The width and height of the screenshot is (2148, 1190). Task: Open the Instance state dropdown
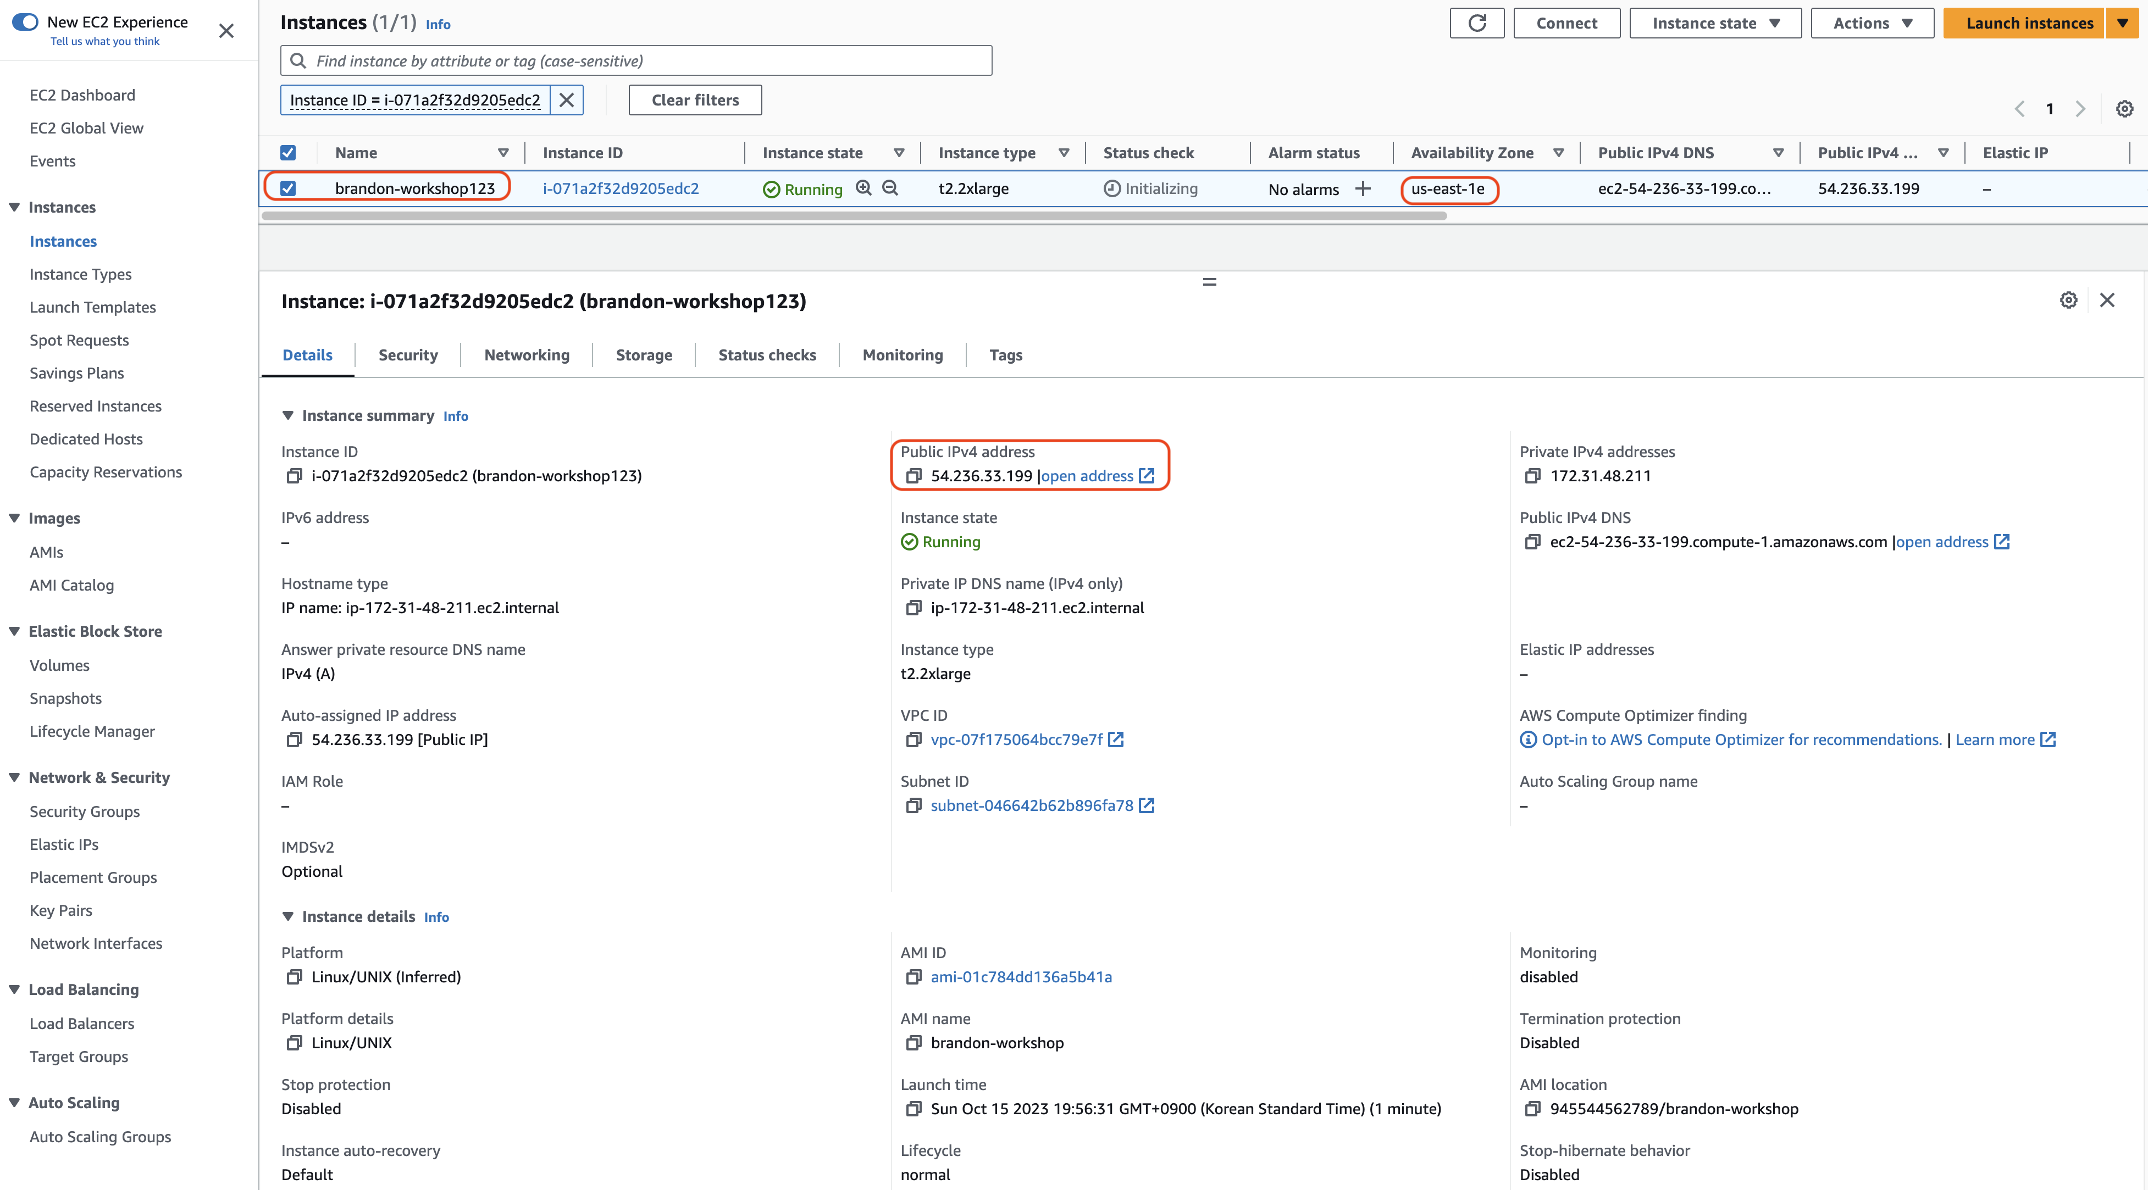1715,23
